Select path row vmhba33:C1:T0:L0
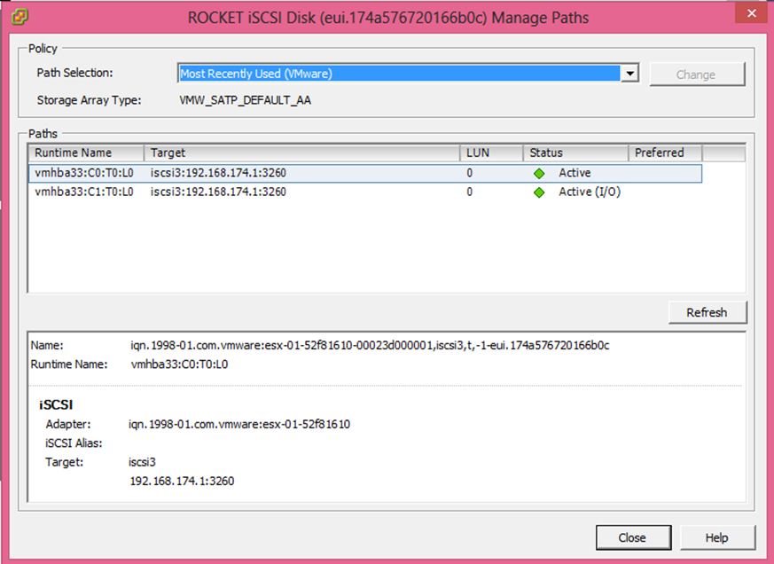774x564 pixels. pyautogui.click(x=365, y=192)
